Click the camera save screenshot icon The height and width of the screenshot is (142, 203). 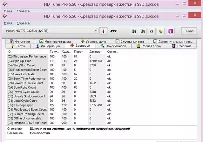coord(152,31)
